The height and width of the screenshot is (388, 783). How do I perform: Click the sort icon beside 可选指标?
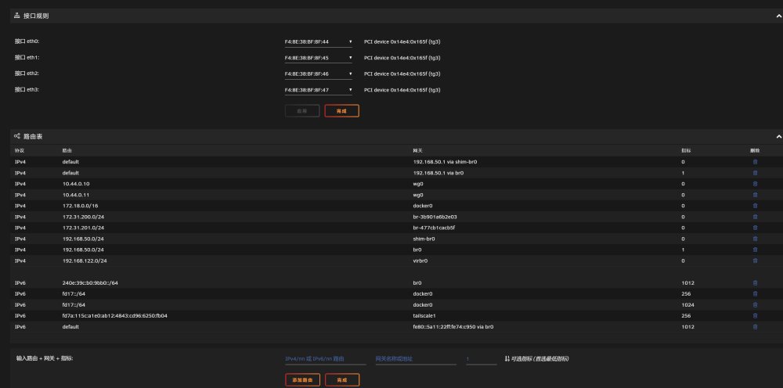[x=507, y=358]
